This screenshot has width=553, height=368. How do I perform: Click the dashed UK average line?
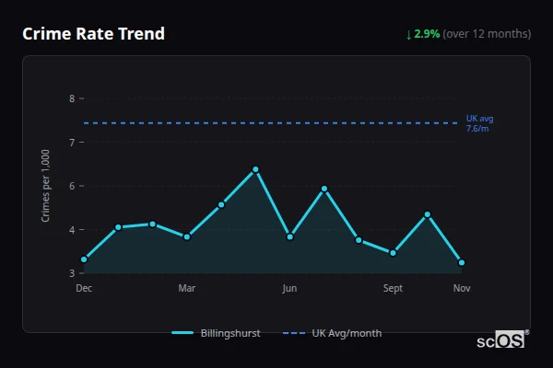pos(270,123)
